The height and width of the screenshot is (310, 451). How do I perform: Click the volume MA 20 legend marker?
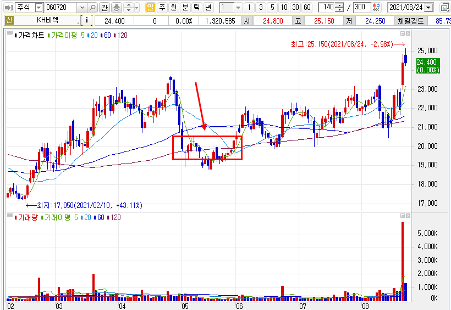[86, 217]
